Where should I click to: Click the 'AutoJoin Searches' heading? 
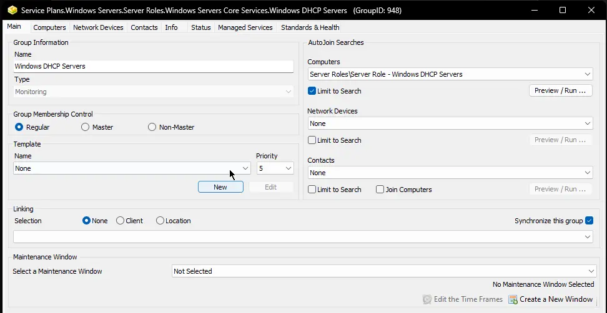335,42
